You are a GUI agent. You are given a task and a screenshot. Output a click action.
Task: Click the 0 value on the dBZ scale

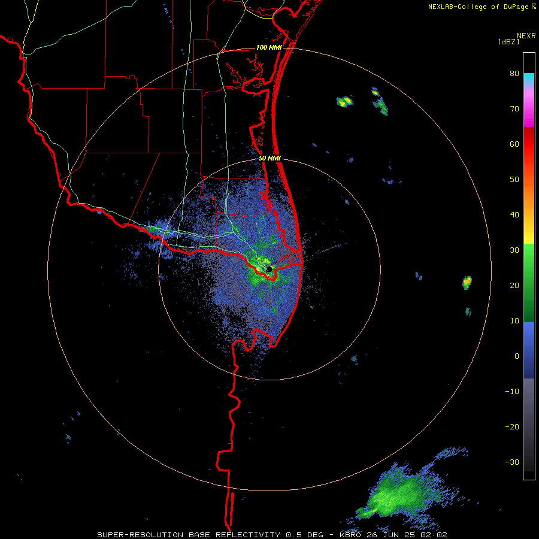click(517, 356)
